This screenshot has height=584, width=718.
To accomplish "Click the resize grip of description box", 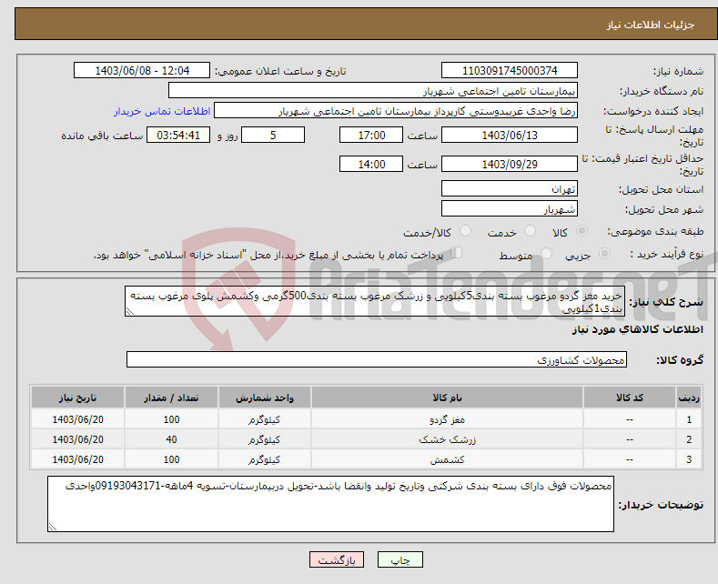I will [x=129, y=312].
